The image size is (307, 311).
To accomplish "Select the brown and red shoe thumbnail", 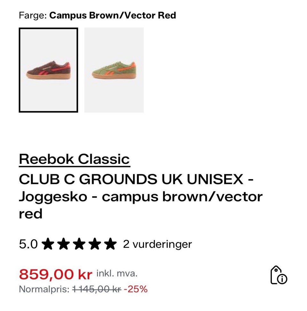I will (48, 70).
